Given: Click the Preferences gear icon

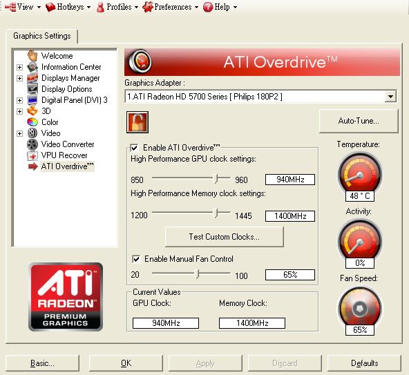Looking at the screenshot, I should coord(148,7).
